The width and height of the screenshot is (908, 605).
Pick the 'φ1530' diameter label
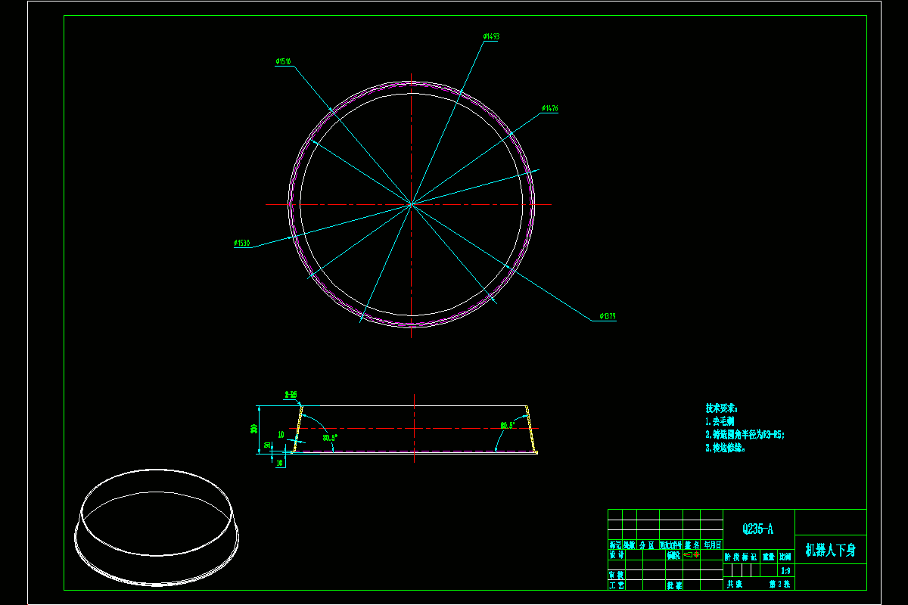242,244
